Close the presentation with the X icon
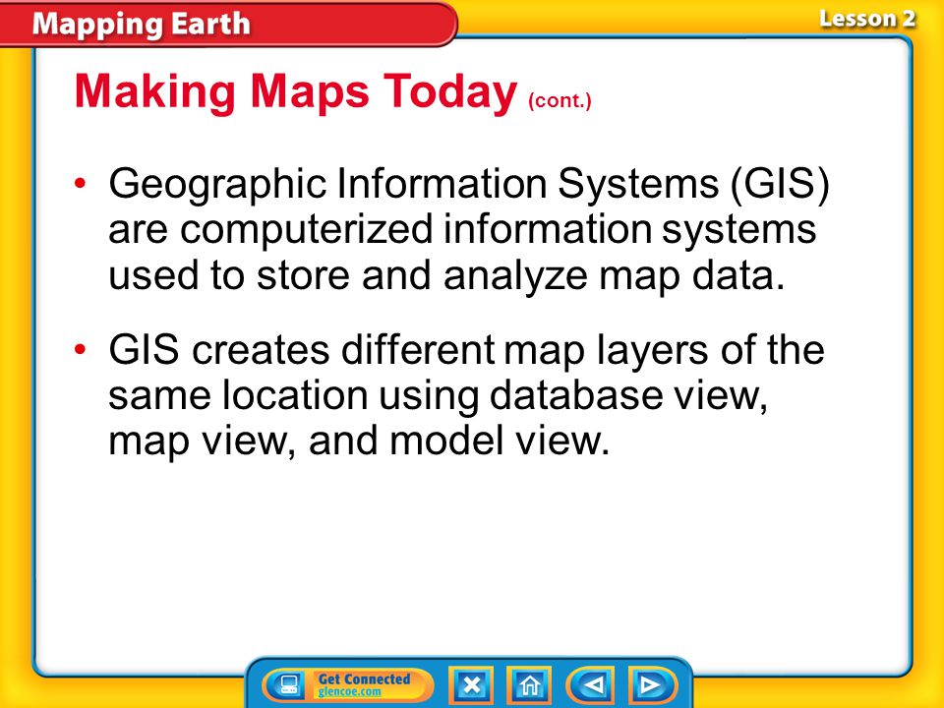Viewport: 944px width, 708px height. [x=471, y=685]
